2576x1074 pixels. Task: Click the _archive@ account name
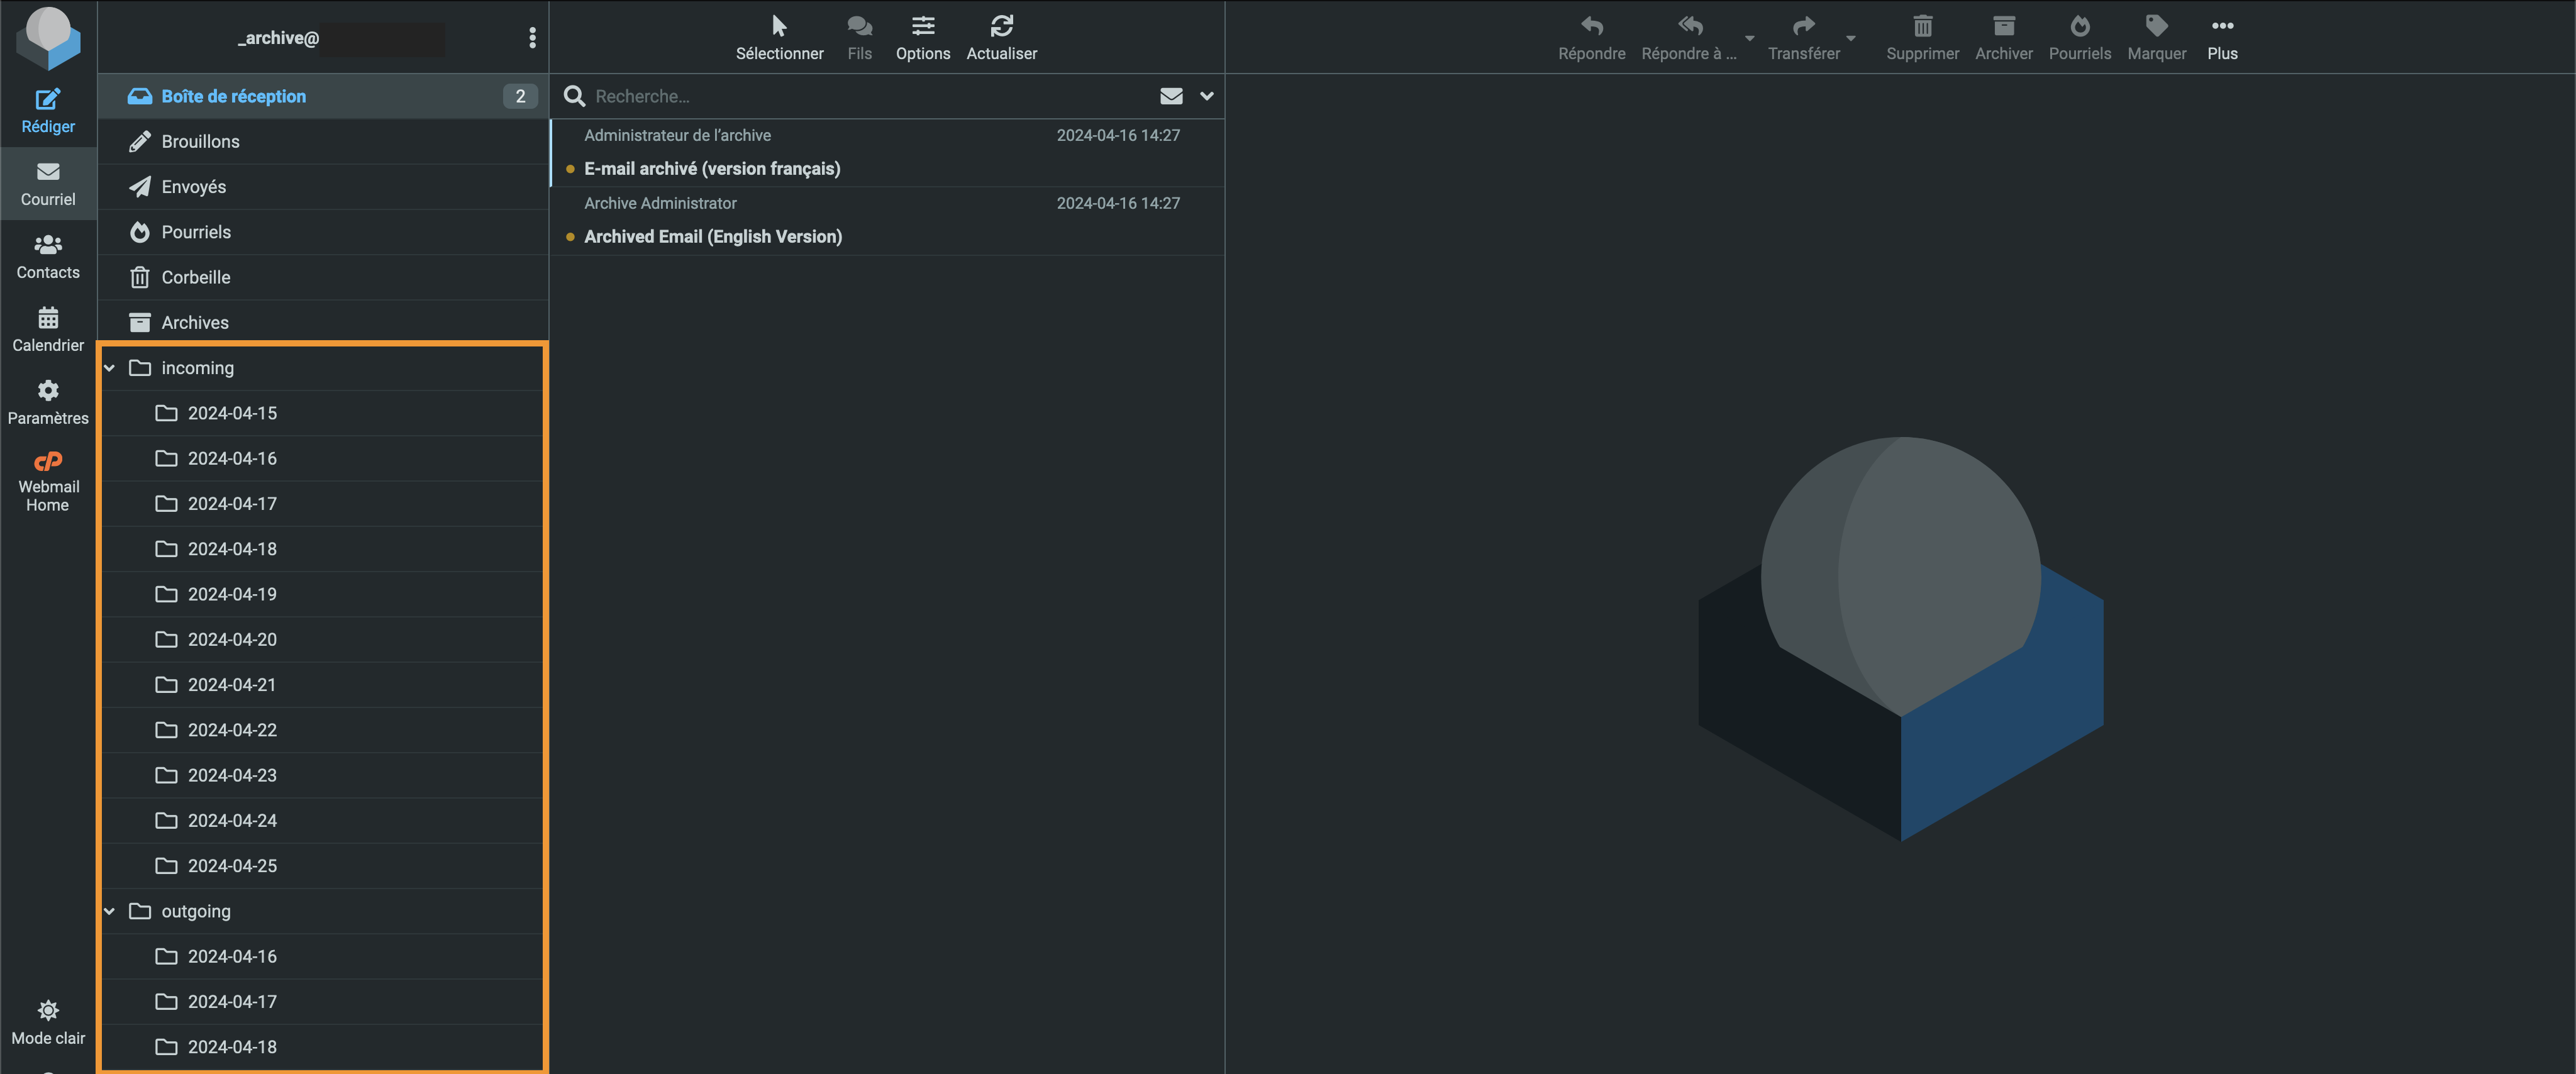coord(279,38)
